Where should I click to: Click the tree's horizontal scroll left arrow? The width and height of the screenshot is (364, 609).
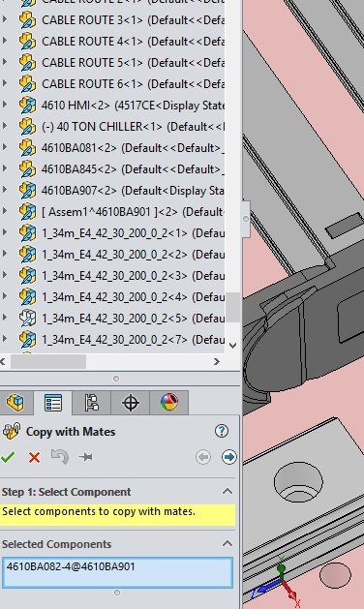click(3, 361)
